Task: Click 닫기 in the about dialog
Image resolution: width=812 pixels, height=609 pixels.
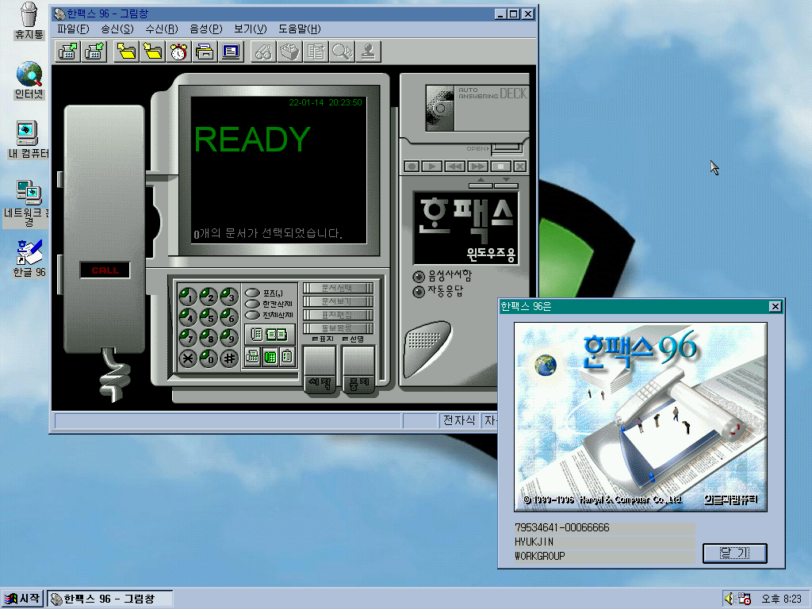Action: click(734, 553)
